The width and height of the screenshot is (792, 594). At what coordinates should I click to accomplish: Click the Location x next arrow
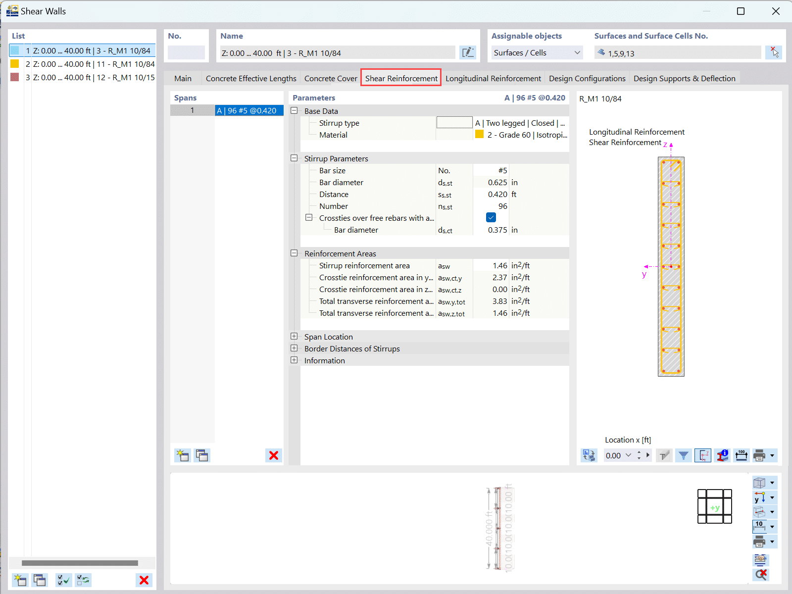[648, 455]
